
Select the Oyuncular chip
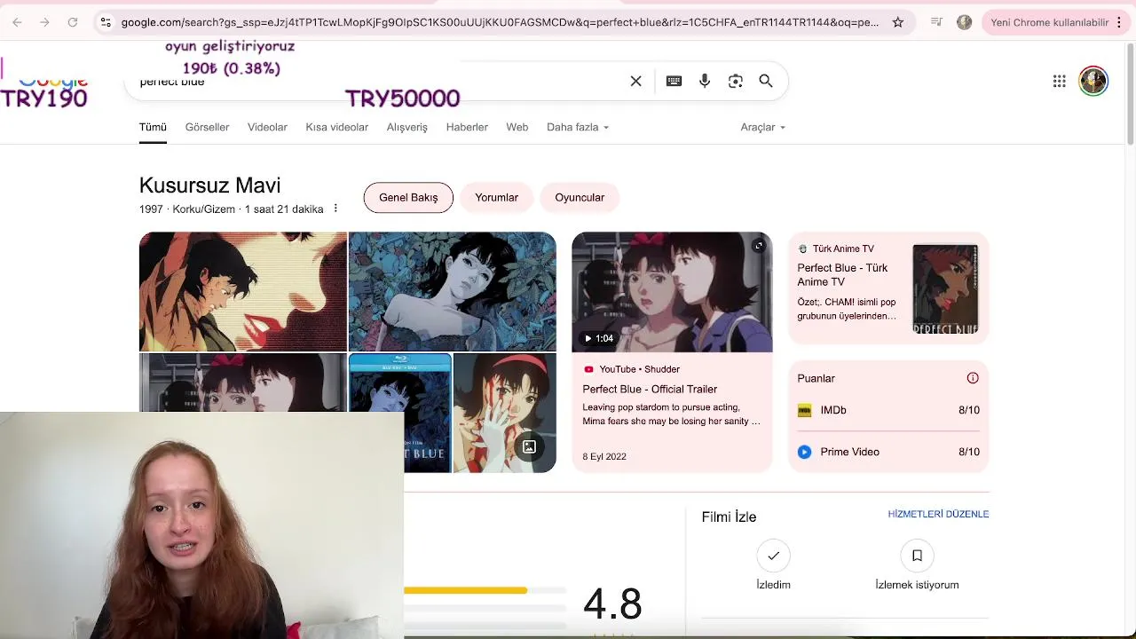[x=580, y=198]
